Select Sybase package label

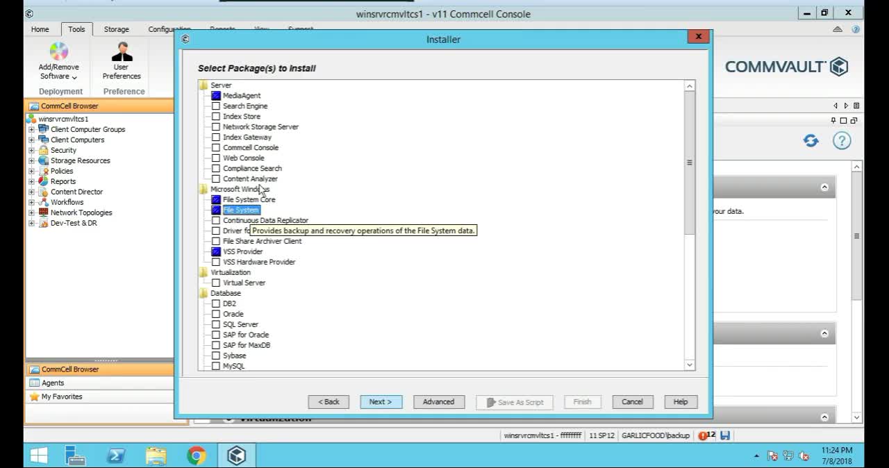235,356
